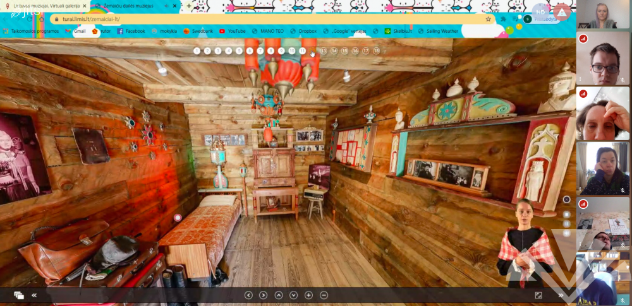Open the mokykla bookmark
This screenshot has width=632, height=306.
(x=164, y=31)
